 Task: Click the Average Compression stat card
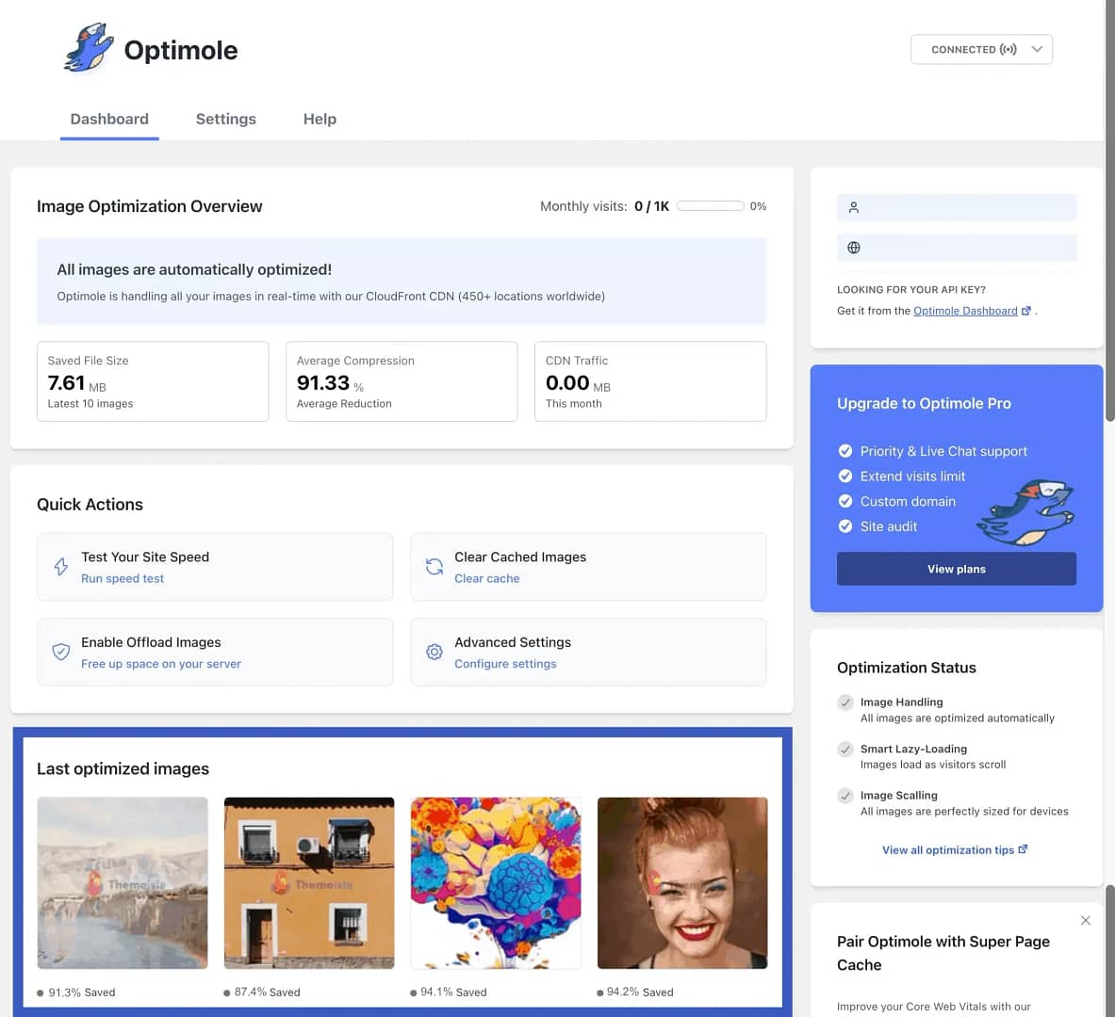click(x=402, y=381)
